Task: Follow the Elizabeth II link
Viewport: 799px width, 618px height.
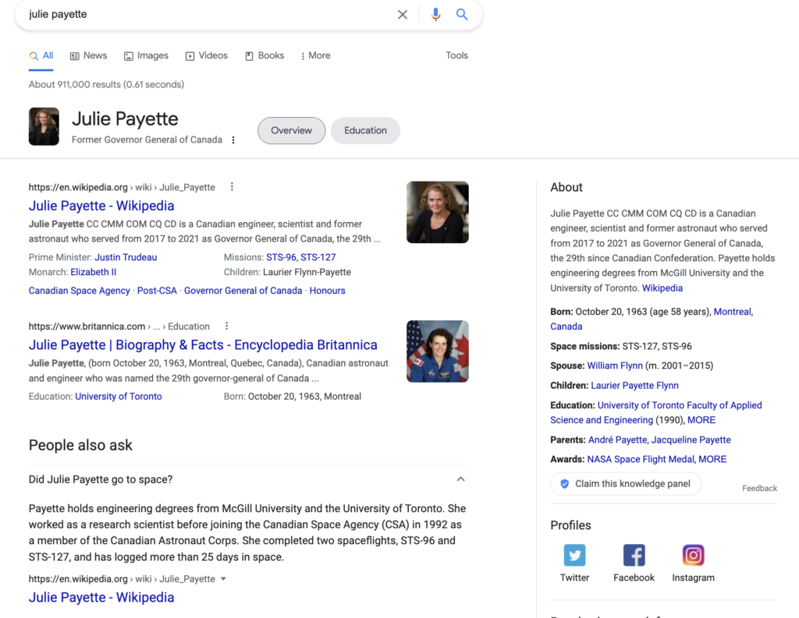Action: point(94,272)
